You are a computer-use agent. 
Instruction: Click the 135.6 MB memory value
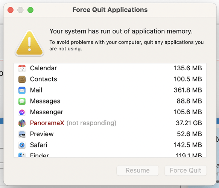tap(188, 68)
